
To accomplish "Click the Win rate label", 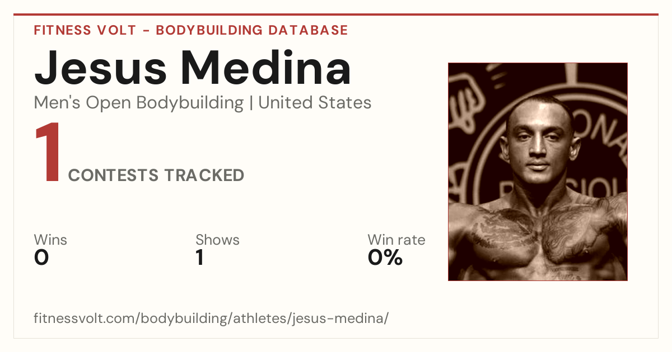I will coord(396,240).
